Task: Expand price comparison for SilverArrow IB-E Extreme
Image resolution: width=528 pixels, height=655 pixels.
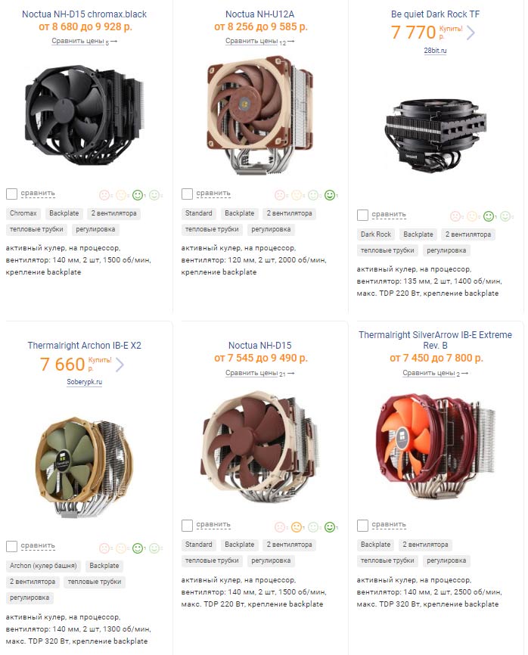Action: 435,373
